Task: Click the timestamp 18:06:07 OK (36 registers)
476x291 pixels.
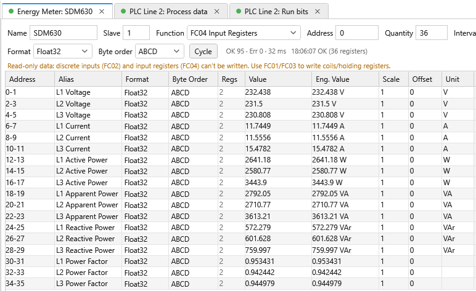Action: pyautogui.click(x=329, y=52)
